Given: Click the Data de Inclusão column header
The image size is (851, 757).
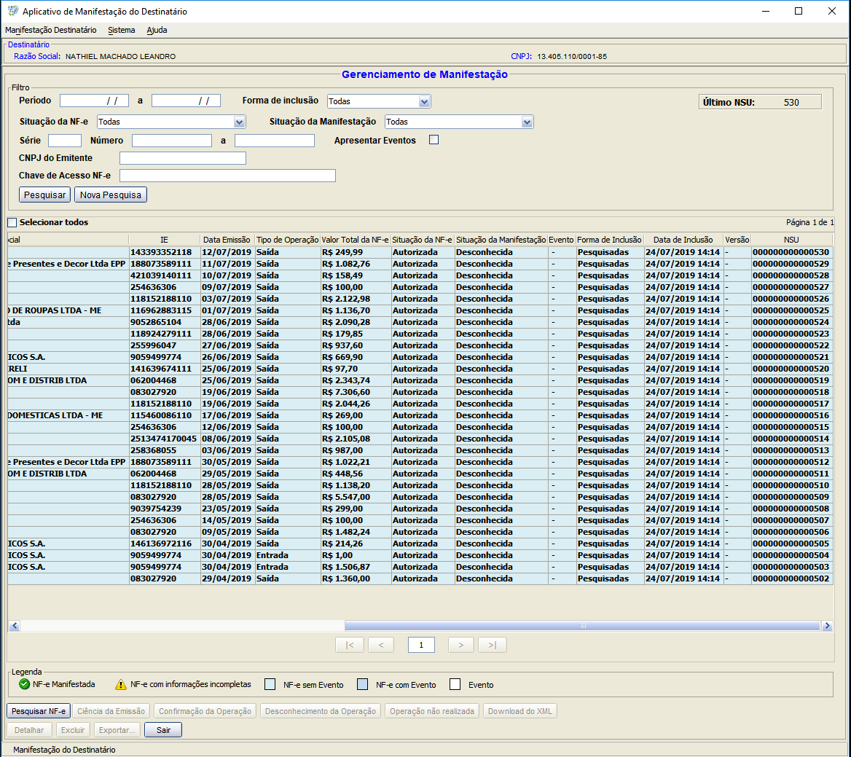Looking at the screenshot, I should (x=683, y=240).
